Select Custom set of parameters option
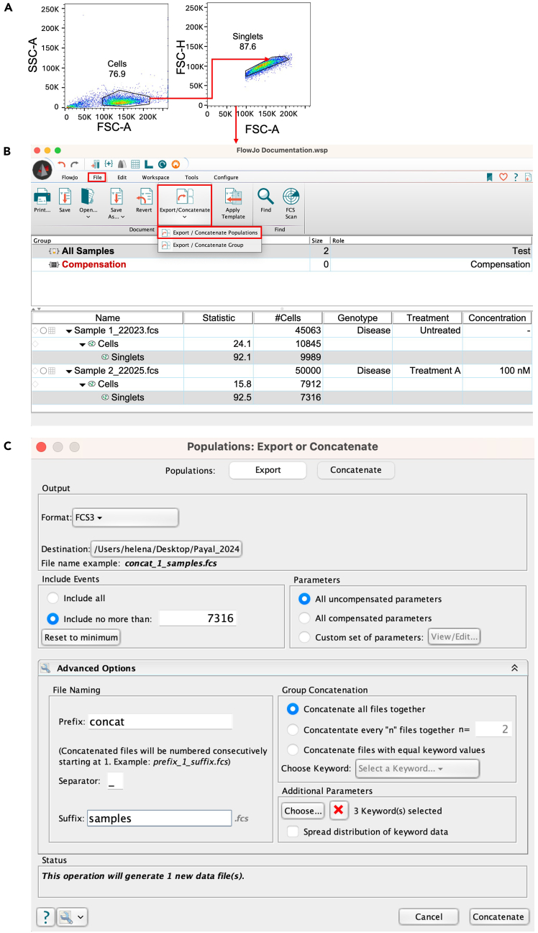 coord(304,636)
